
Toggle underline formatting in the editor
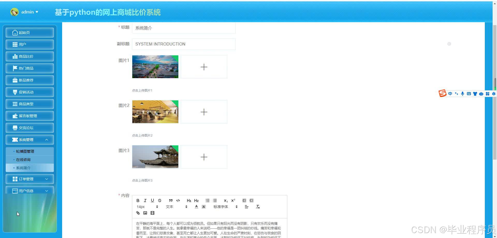point(152,200)
